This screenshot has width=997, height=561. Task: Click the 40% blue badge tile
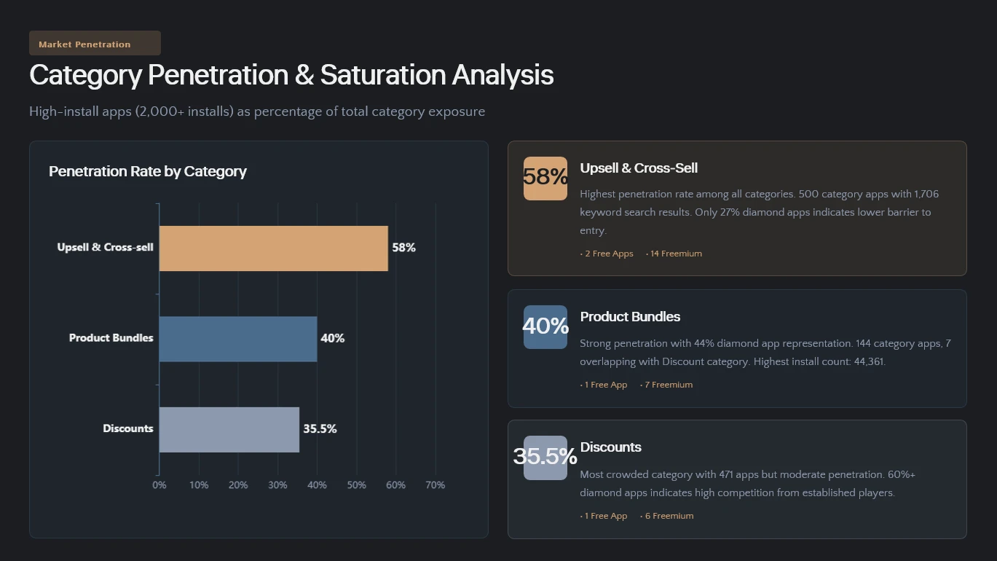[545, 326]
